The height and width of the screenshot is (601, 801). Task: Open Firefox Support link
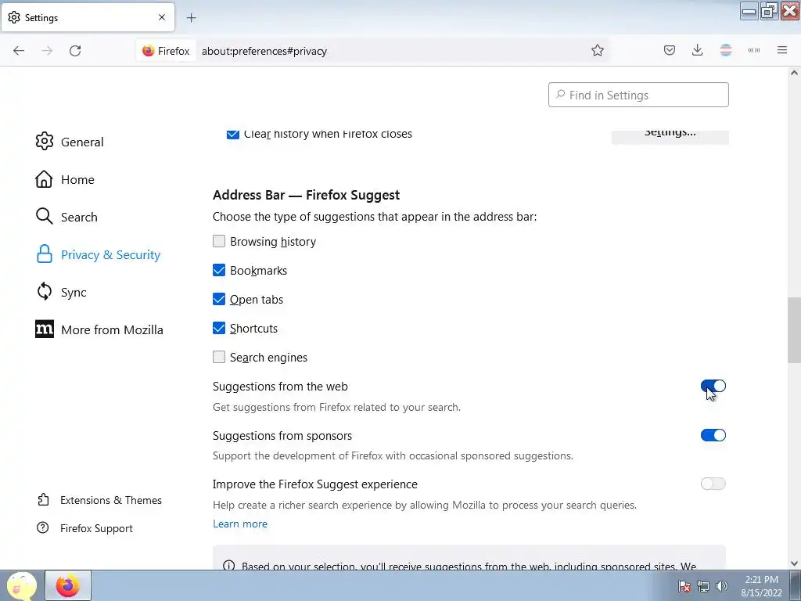pyautogui.click(x=96, y=528)
